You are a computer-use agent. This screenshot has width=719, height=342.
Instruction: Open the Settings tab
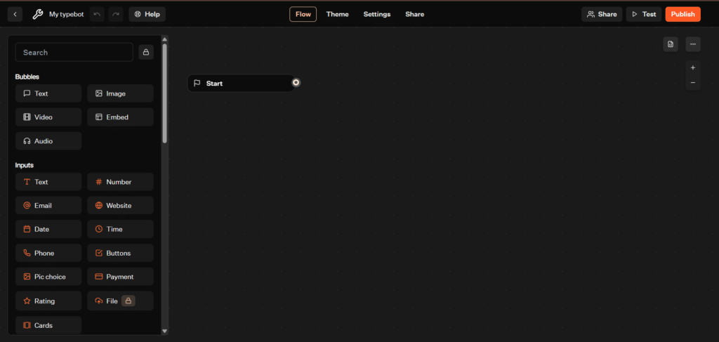coord(376,14)
